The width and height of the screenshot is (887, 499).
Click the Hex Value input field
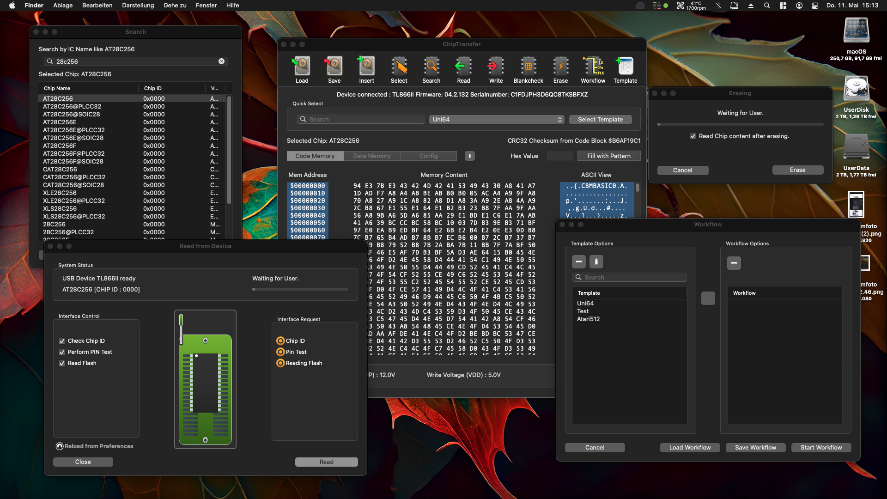[560, 156]
